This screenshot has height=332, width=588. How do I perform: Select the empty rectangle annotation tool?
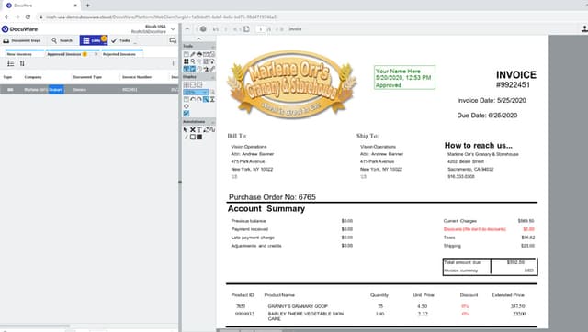[x=193, y=137]
